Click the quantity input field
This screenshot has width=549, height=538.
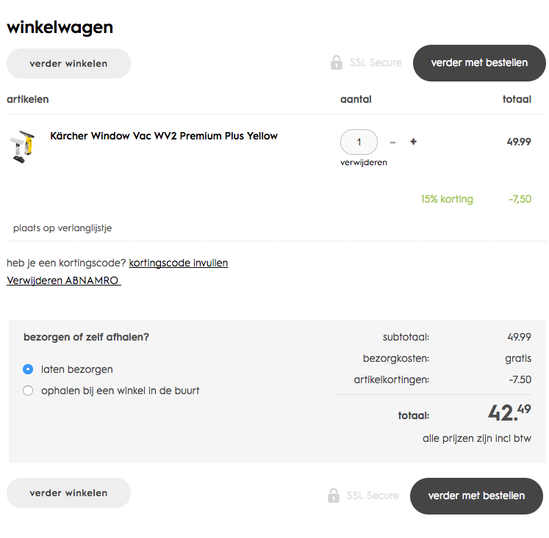tap(359, 142)
